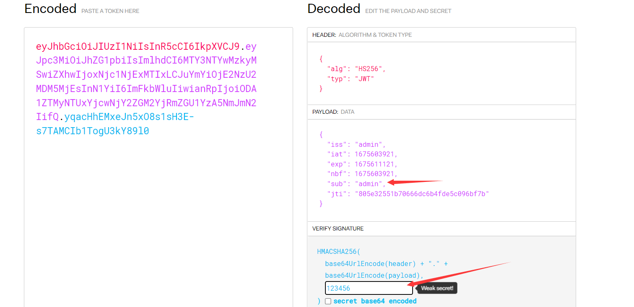The width and height of the screenshot is (634, 307).
Task: Click the jti value in the payload
Action: (422, 194)
